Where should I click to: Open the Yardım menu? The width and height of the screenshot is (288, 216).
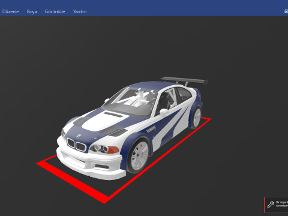tap(80, 11)
